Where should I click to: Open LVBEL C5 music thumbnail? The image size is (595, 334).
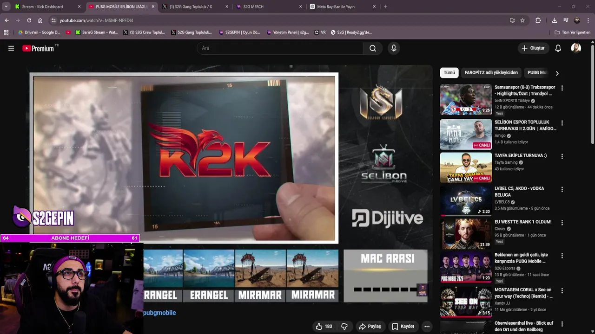tap(466, 201)
